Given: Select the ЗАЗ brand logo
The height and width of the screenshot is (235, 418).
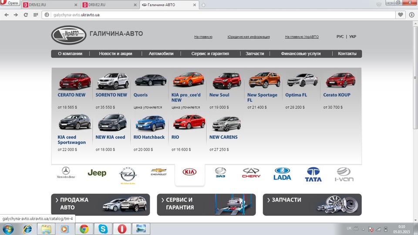Looking at the screenshot, I should pos(220,172).
